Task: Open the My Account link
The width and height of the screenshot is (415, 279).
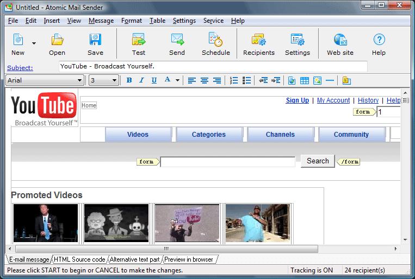Action: click(333, 100)
